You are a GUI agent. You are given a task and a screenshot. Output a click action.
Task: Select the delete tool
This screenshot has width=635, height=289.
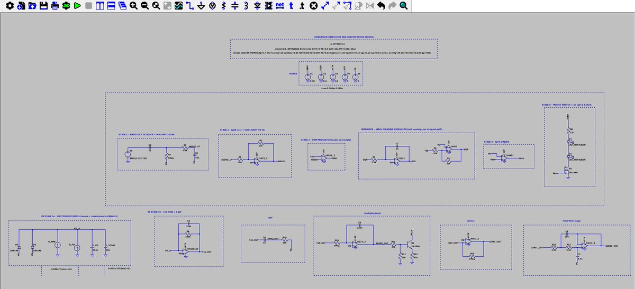click(x=313, y=6)
